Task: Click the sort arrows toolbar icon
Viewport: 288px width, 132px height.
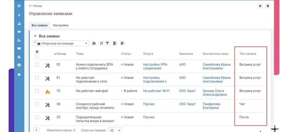Action: (x=102, y=43)
